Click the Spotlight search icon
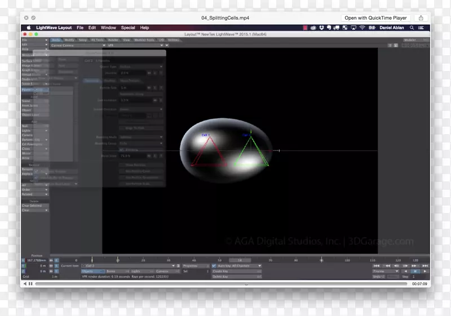The height and width of the screenshot is (316, 451). pos(412,28)
